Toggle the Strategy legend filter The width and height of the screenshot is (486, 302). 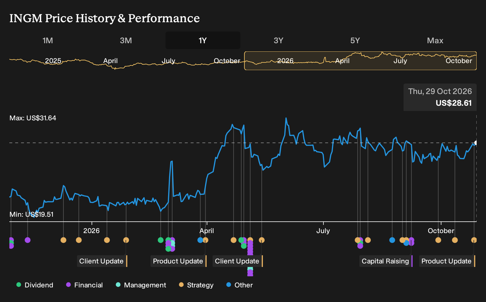click(x=196, y=285)
